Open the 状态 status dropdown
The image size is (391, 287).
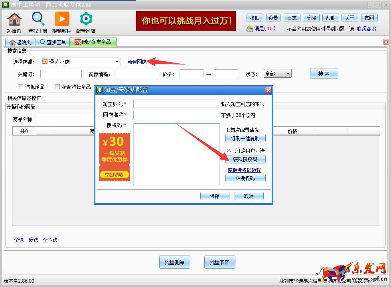288,74
